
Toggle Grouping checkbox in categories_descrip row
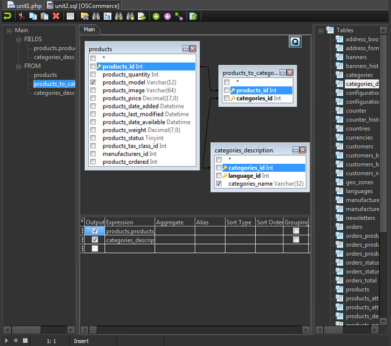(296, 240)
